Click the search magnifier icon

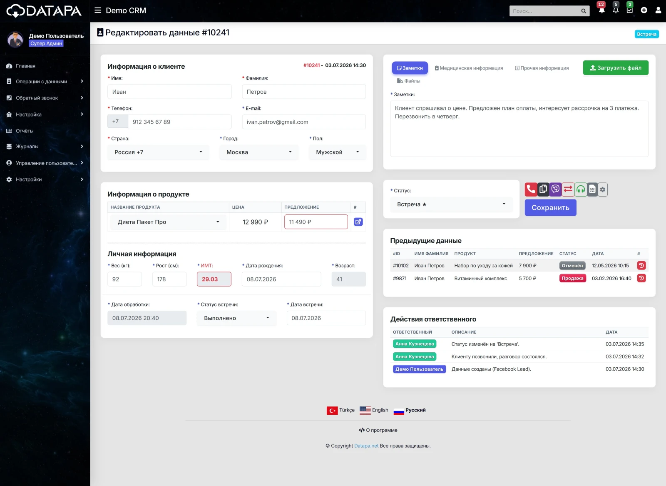pyautogui.click(x=584, y=11)
